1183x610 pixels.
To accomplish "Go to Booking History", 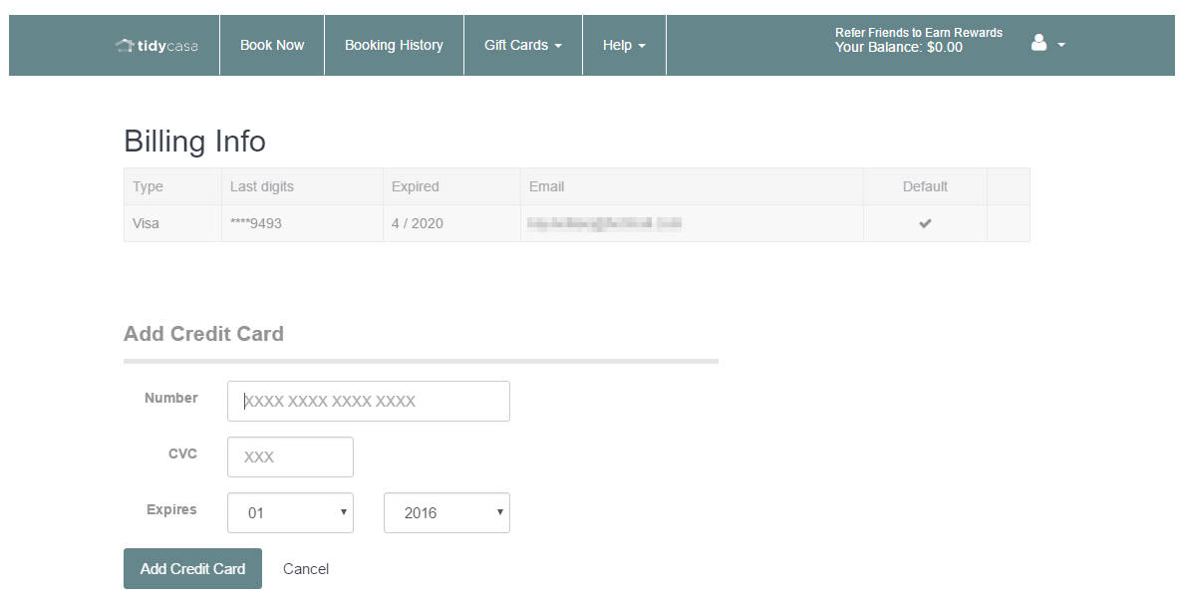I will tap(394, 45).
